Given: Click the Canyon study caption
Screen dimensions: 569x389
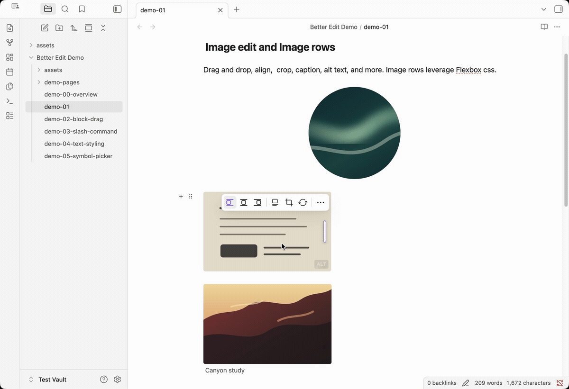Looking at the screenshot, I should point(225,370).
